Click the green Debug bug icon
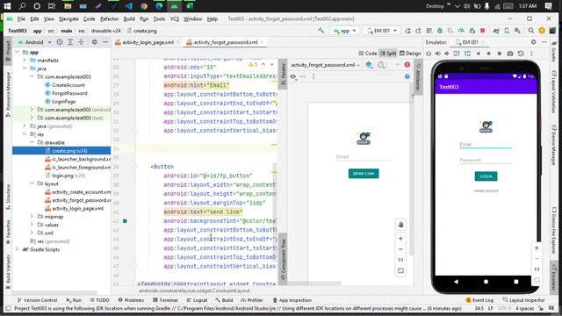Image resolution: width=562 pixels, height=316 pixels. point(440,31)
